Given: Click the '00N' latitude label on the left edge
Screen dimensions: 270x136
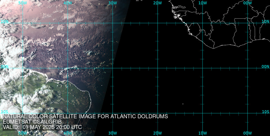Looking at the screenshot, I should tap(5, 67).
